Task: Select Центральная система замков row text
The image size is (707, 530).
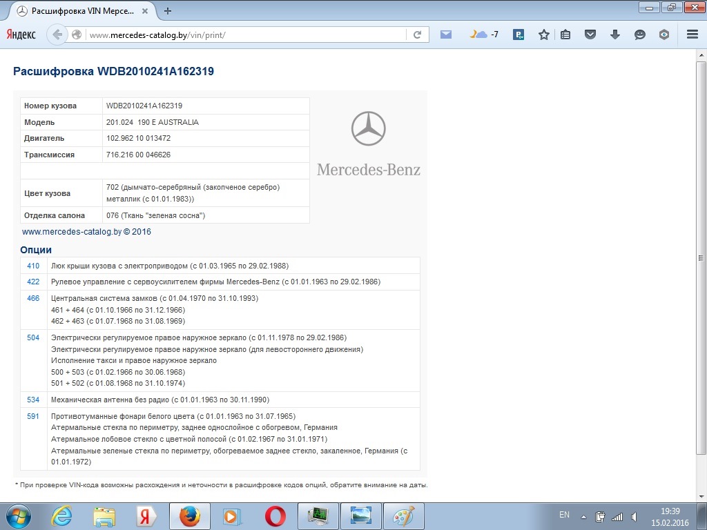Action: [x=155, y=298]
